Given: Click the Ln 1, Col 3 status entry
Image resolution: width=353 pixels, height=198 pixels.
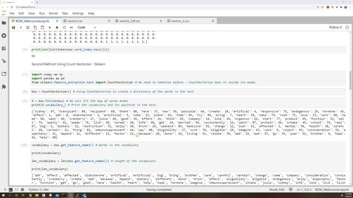Looking at the screenshot, I should click(x=304, y=190).
